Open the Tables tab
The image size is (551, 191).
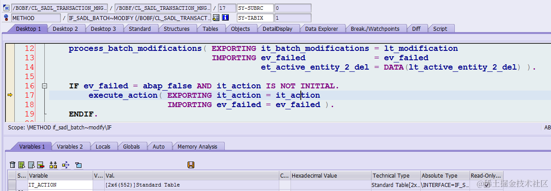click(210, 29)
